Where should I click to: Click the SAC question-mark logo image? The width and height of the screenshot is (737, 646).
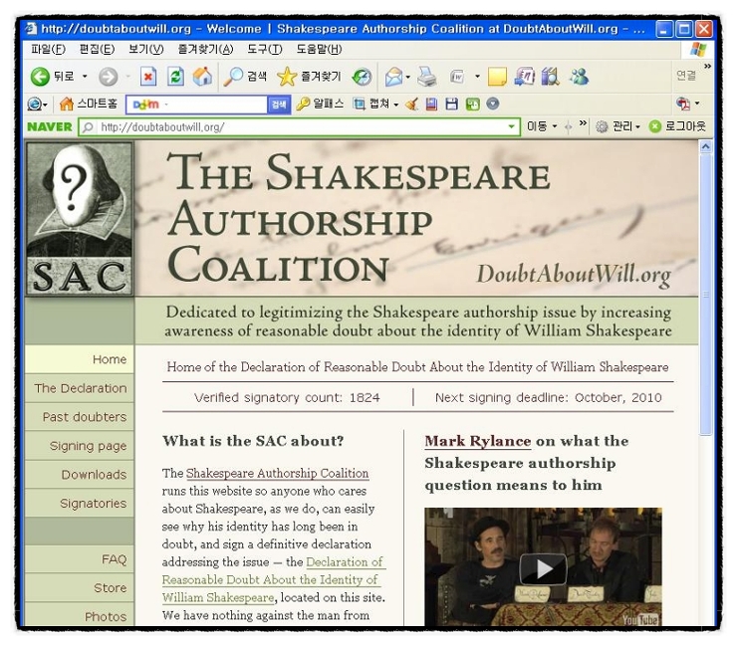point(80,218)
